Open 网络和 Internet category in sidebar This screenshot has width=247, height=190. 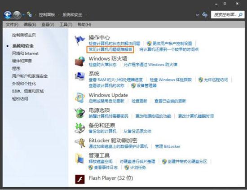point(25,53)
